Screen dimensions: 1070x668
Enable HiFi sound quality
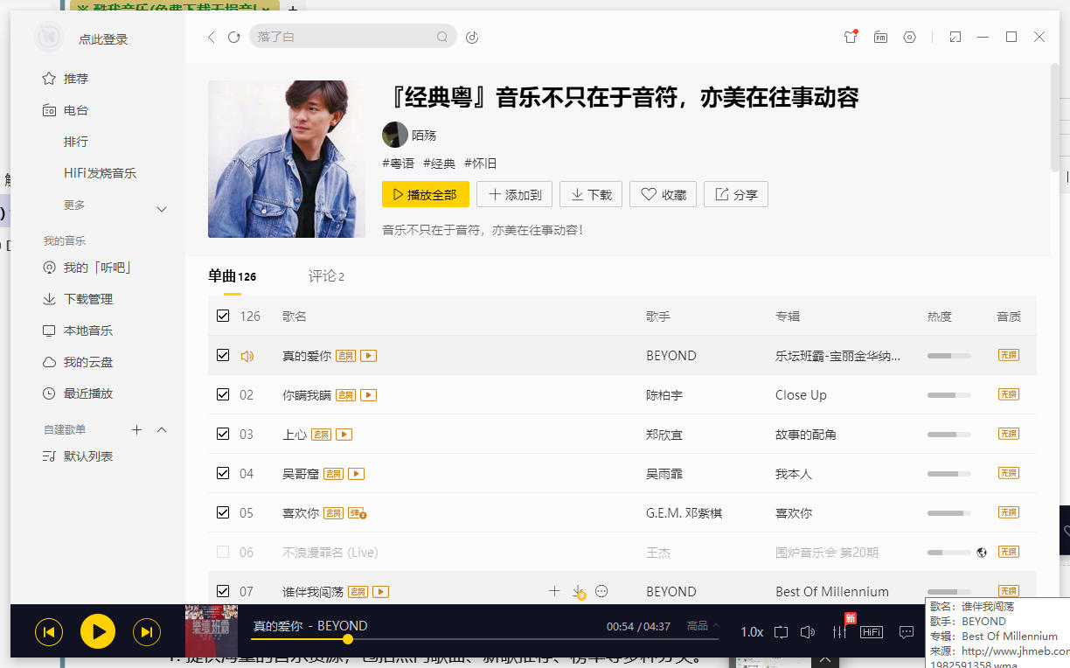pyautogui.click(x=871, y=631)
